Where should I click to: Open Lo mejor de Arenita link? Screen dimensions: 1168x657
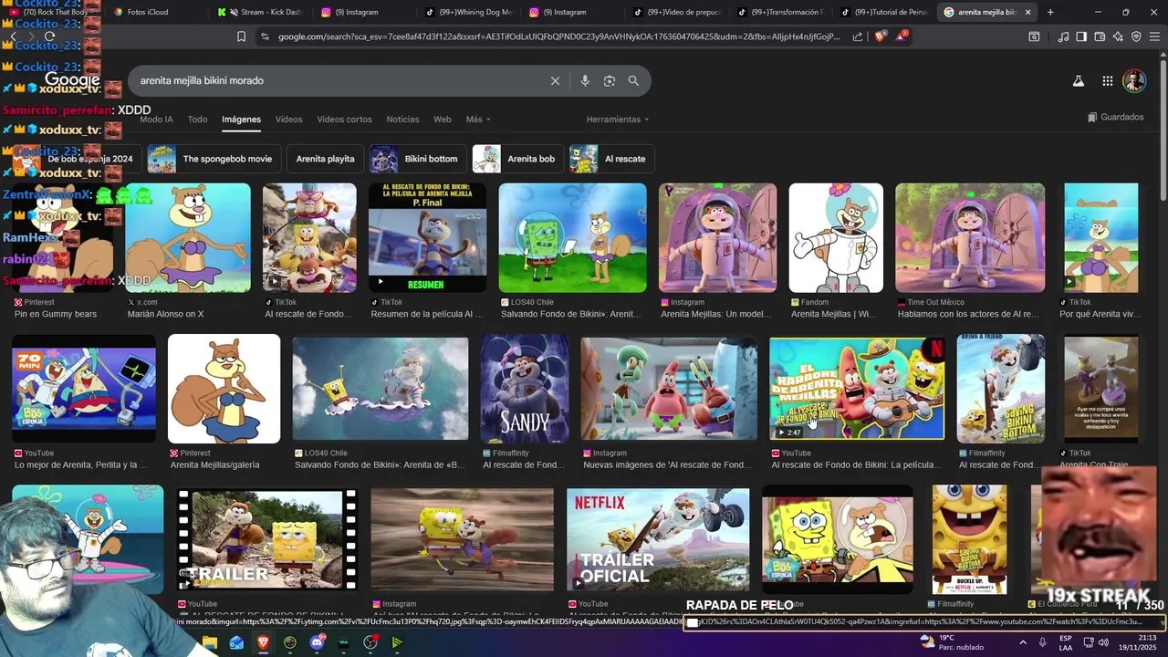(x=80, y=464)
